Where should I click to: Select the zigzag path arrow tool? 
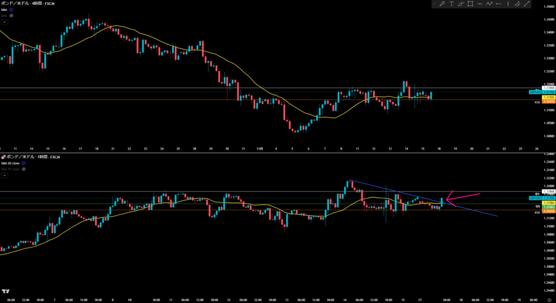[489, 4]
